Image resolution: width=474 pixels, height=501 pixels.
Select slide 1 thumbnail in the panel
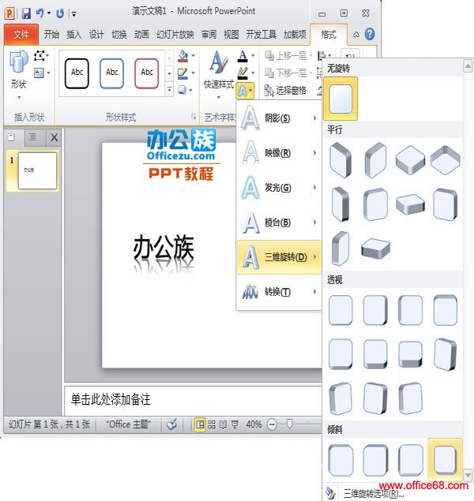(x=37, y=170)
